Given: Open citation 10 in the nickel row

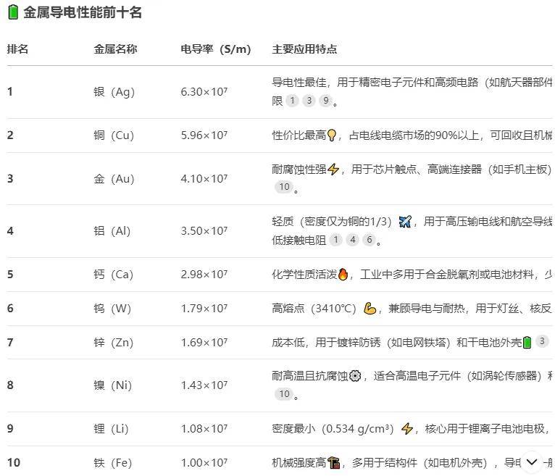Looking at the screenshot, I should tap(284, 394).
